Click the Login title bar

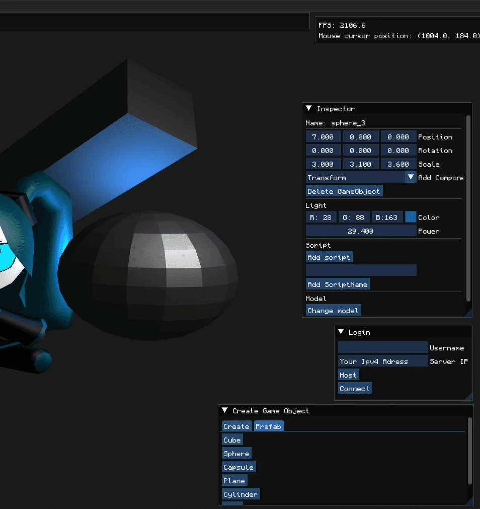[x=404, y=332]
